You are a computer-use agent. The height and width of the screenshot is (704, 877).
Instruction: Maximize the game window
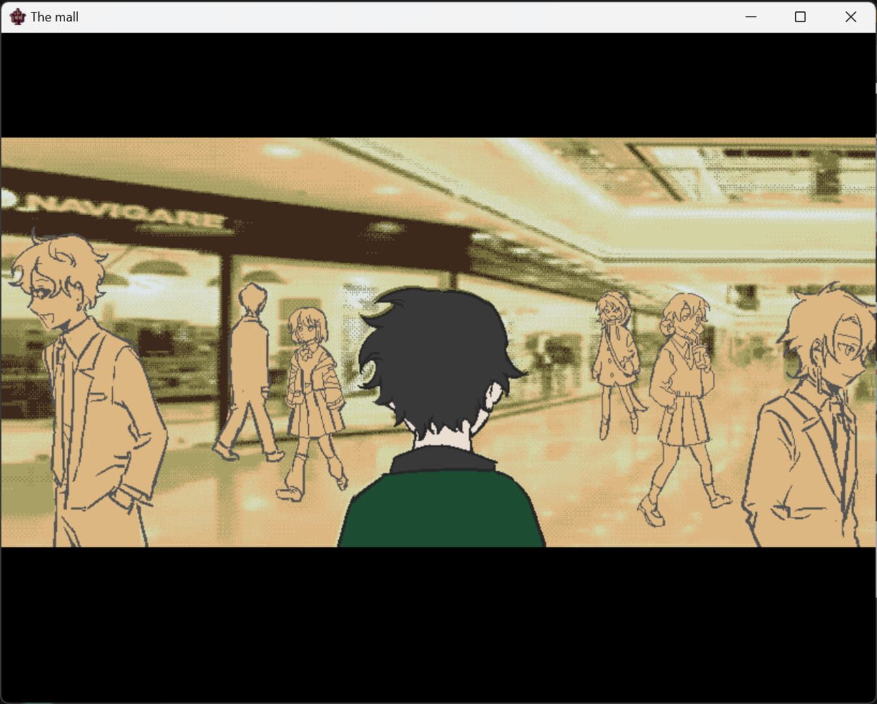point(799,16)
